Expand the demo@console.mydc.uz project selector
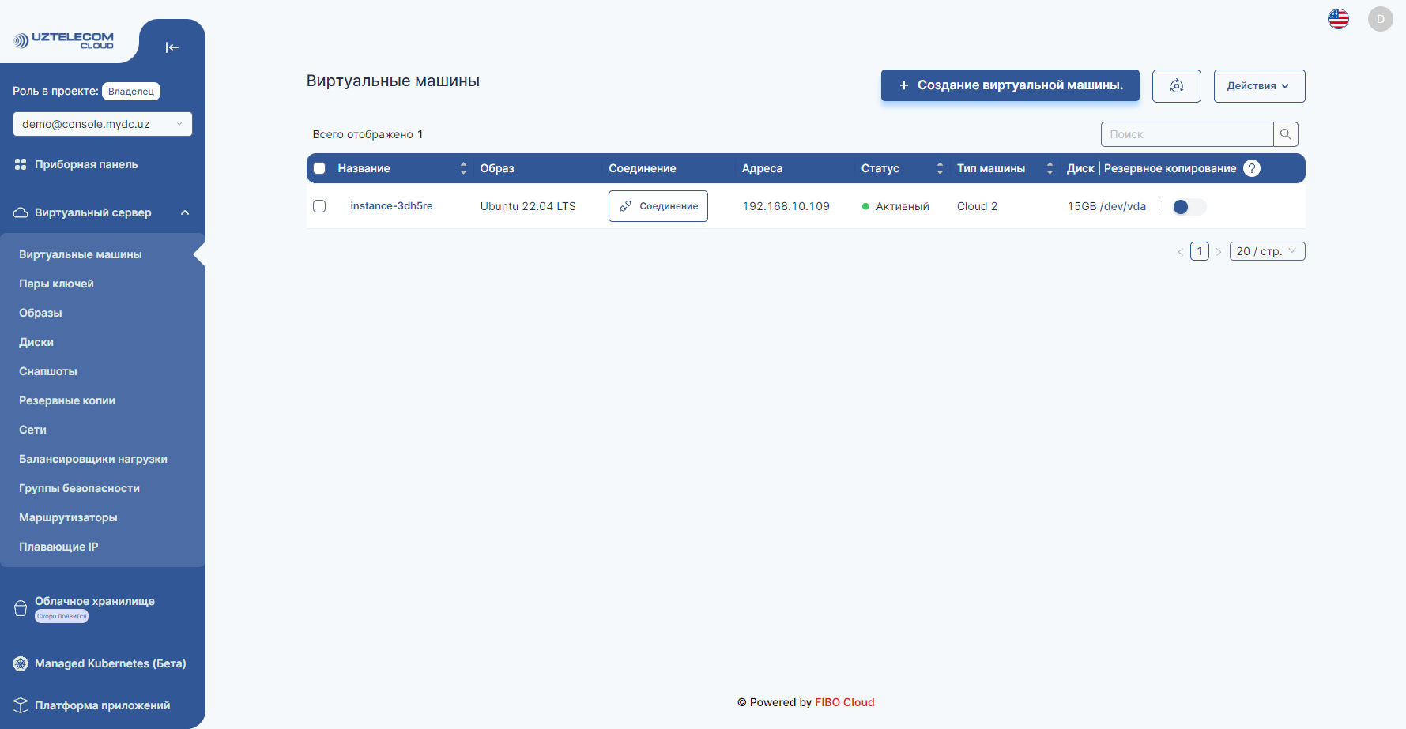The image size is (1406, 729). pyautogui.click(x=102, y=124)
